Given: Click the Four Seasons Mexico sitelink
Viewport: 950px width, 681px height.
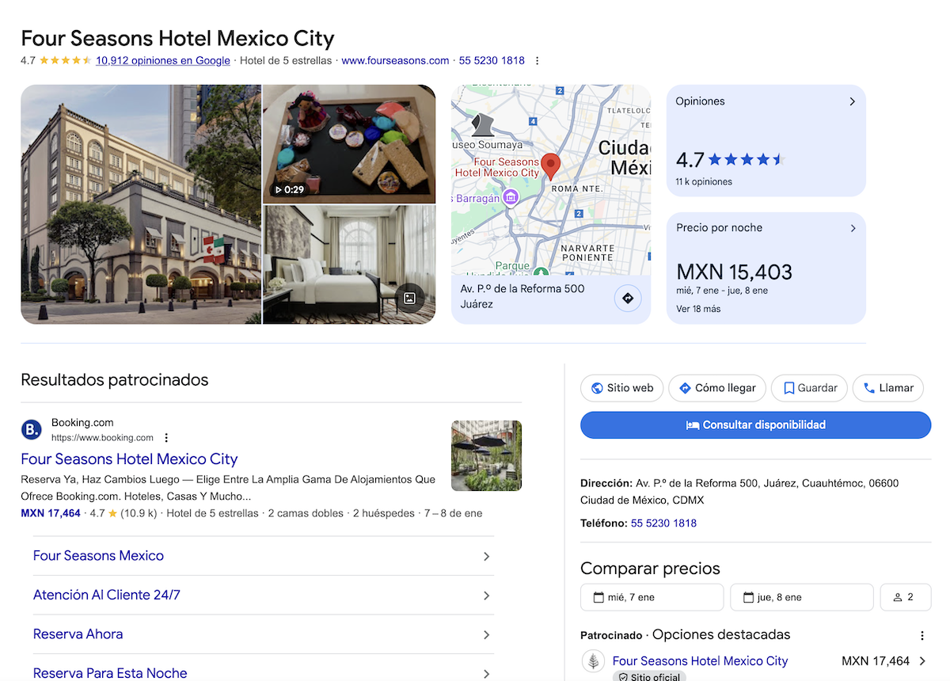Looking at the screenshot, I should (x=98, y=556).
